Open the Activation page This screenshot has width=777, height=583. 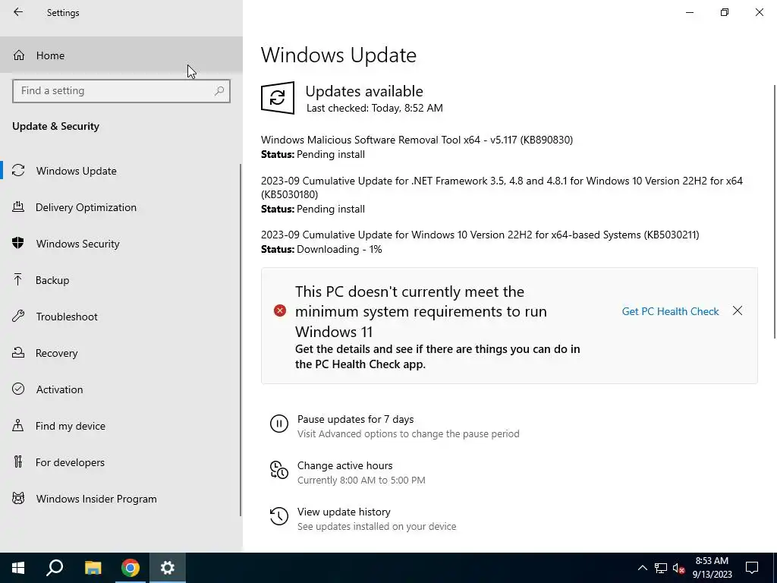(120, 389)
